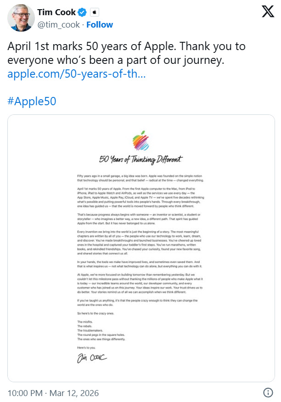Click the X logo icon
The height and width of the screenshot is (402, 281).
coord(267,12)
